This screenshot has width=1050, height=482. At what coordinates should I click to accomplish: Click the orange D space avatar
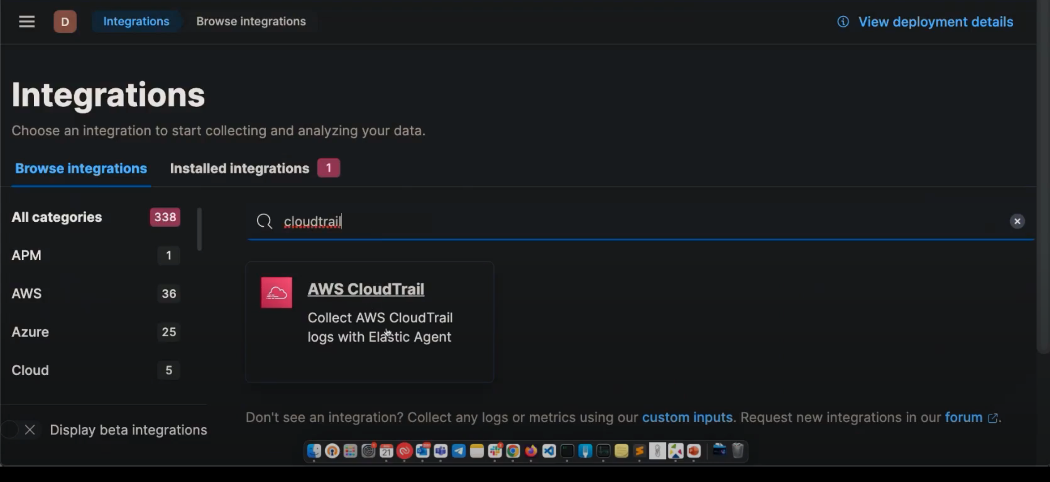point(65,22)
